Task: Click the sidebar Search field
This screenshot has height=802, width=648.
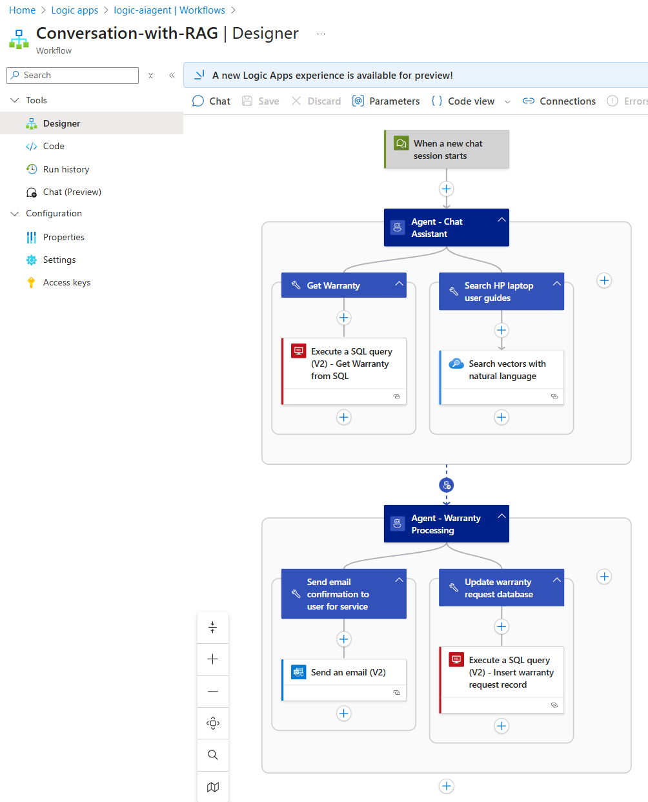Action: [73, 76]
